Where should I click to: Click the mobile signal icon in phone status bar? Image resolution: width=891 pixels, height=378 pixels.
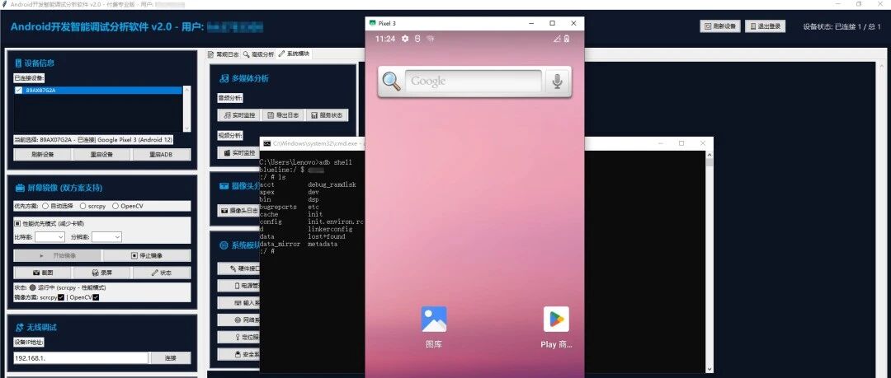(556, 39)
